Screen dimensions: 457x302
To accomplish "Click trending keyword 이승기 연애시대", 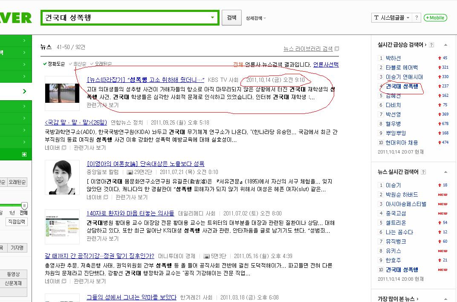I will click(x=404, y=77).
